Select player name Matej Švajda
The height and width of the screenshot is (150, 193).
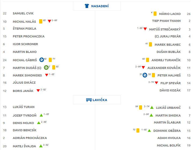[24, 146]
